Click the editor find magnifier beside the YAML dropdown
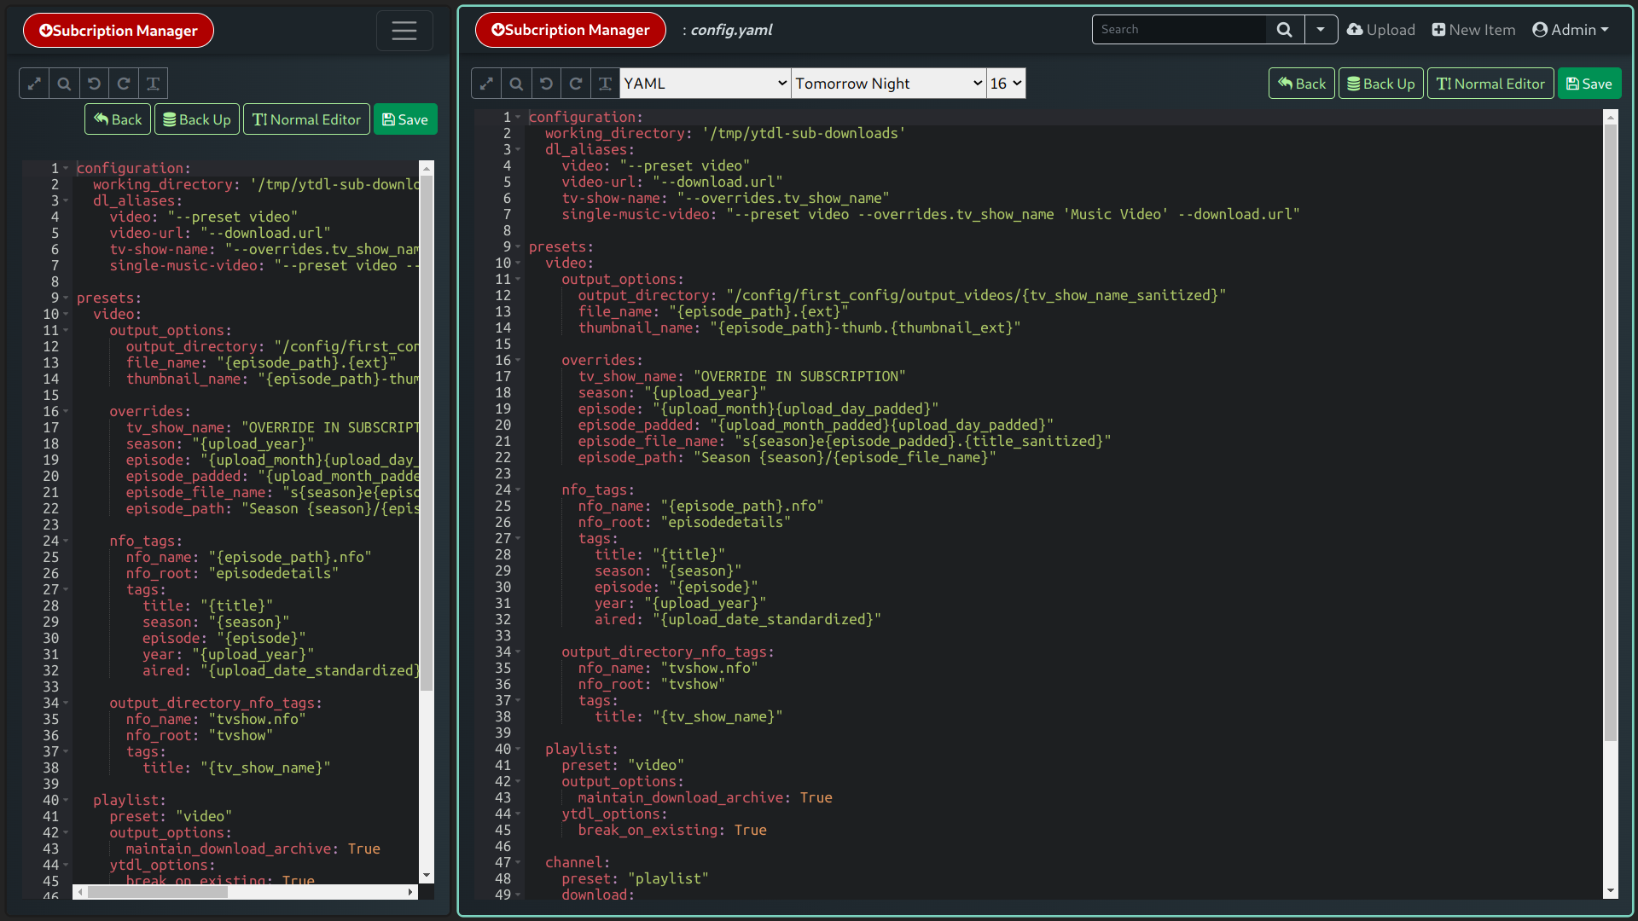This screenshot has width=1638, height=921. [516, 84]
